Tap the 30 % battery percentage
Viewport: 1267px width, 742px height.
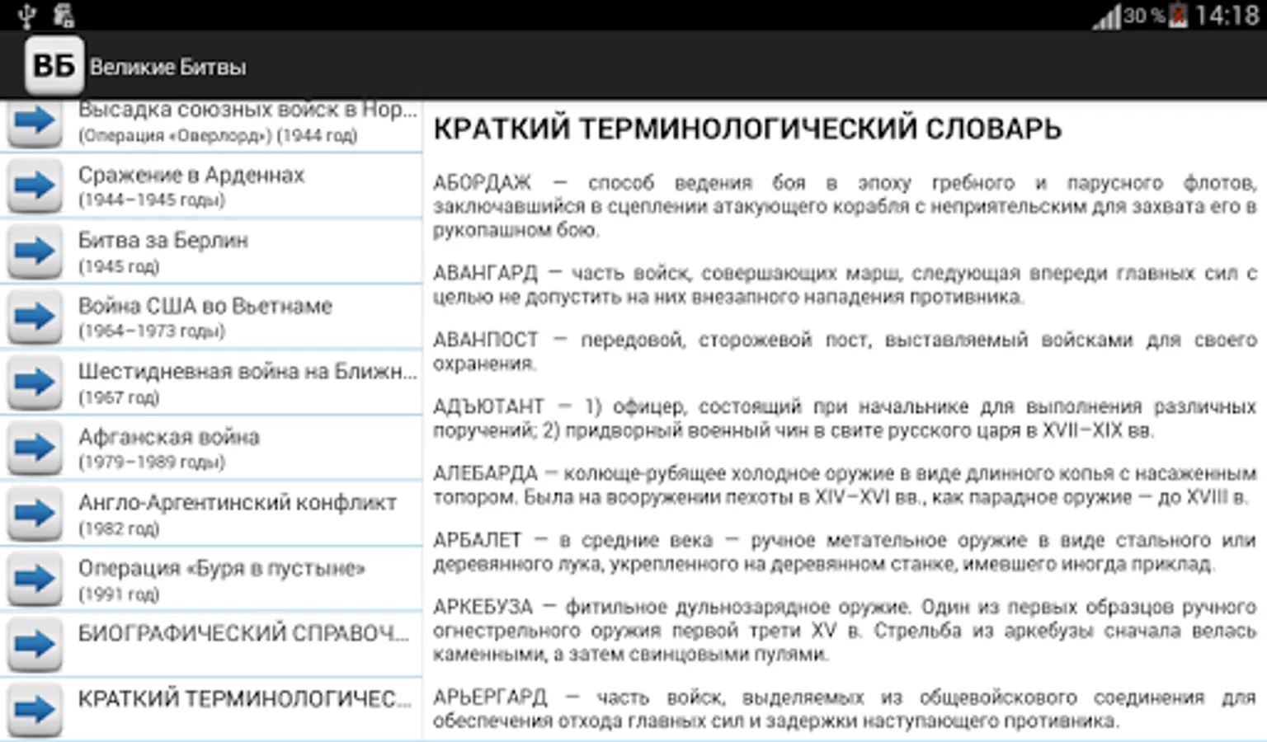[x=1145, y=15]
